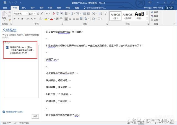Click the Shading paint bucket button
177x125 pixels.
tap(93, 19)
